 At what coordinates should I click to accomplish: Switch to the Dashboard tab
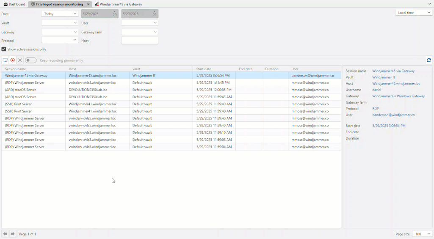click(x=14, y=4)
